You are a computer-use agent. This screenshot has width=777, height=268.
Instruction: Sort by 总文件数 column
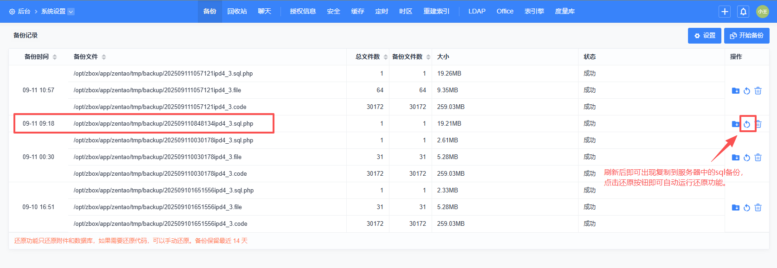pos(385,57)
